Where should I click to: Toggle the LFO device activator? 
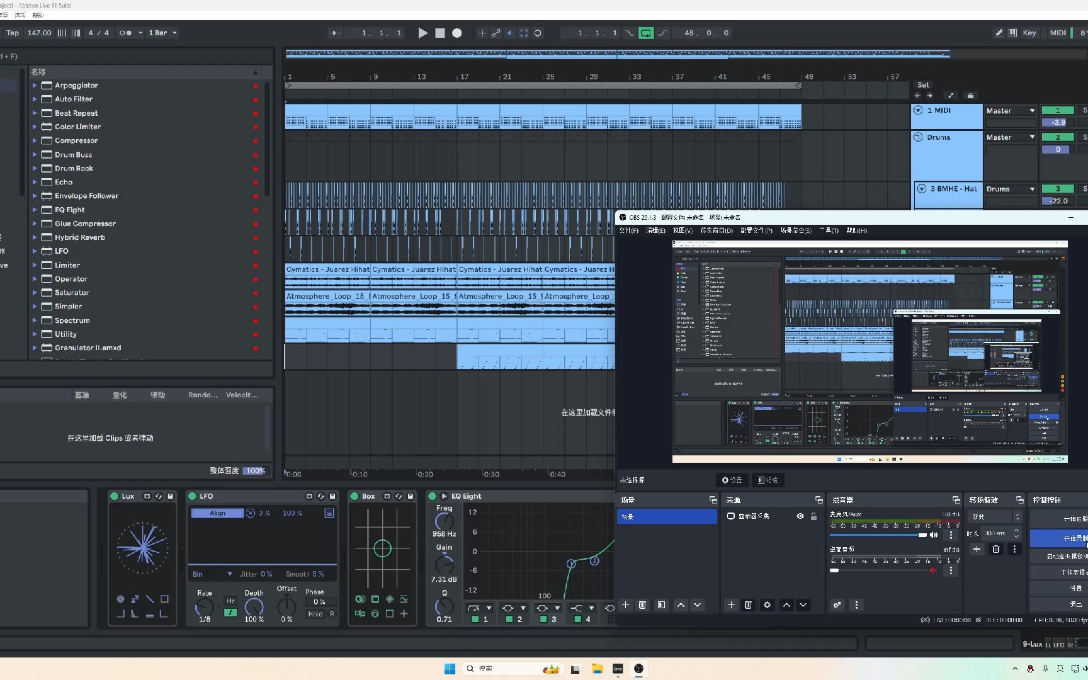193,496
